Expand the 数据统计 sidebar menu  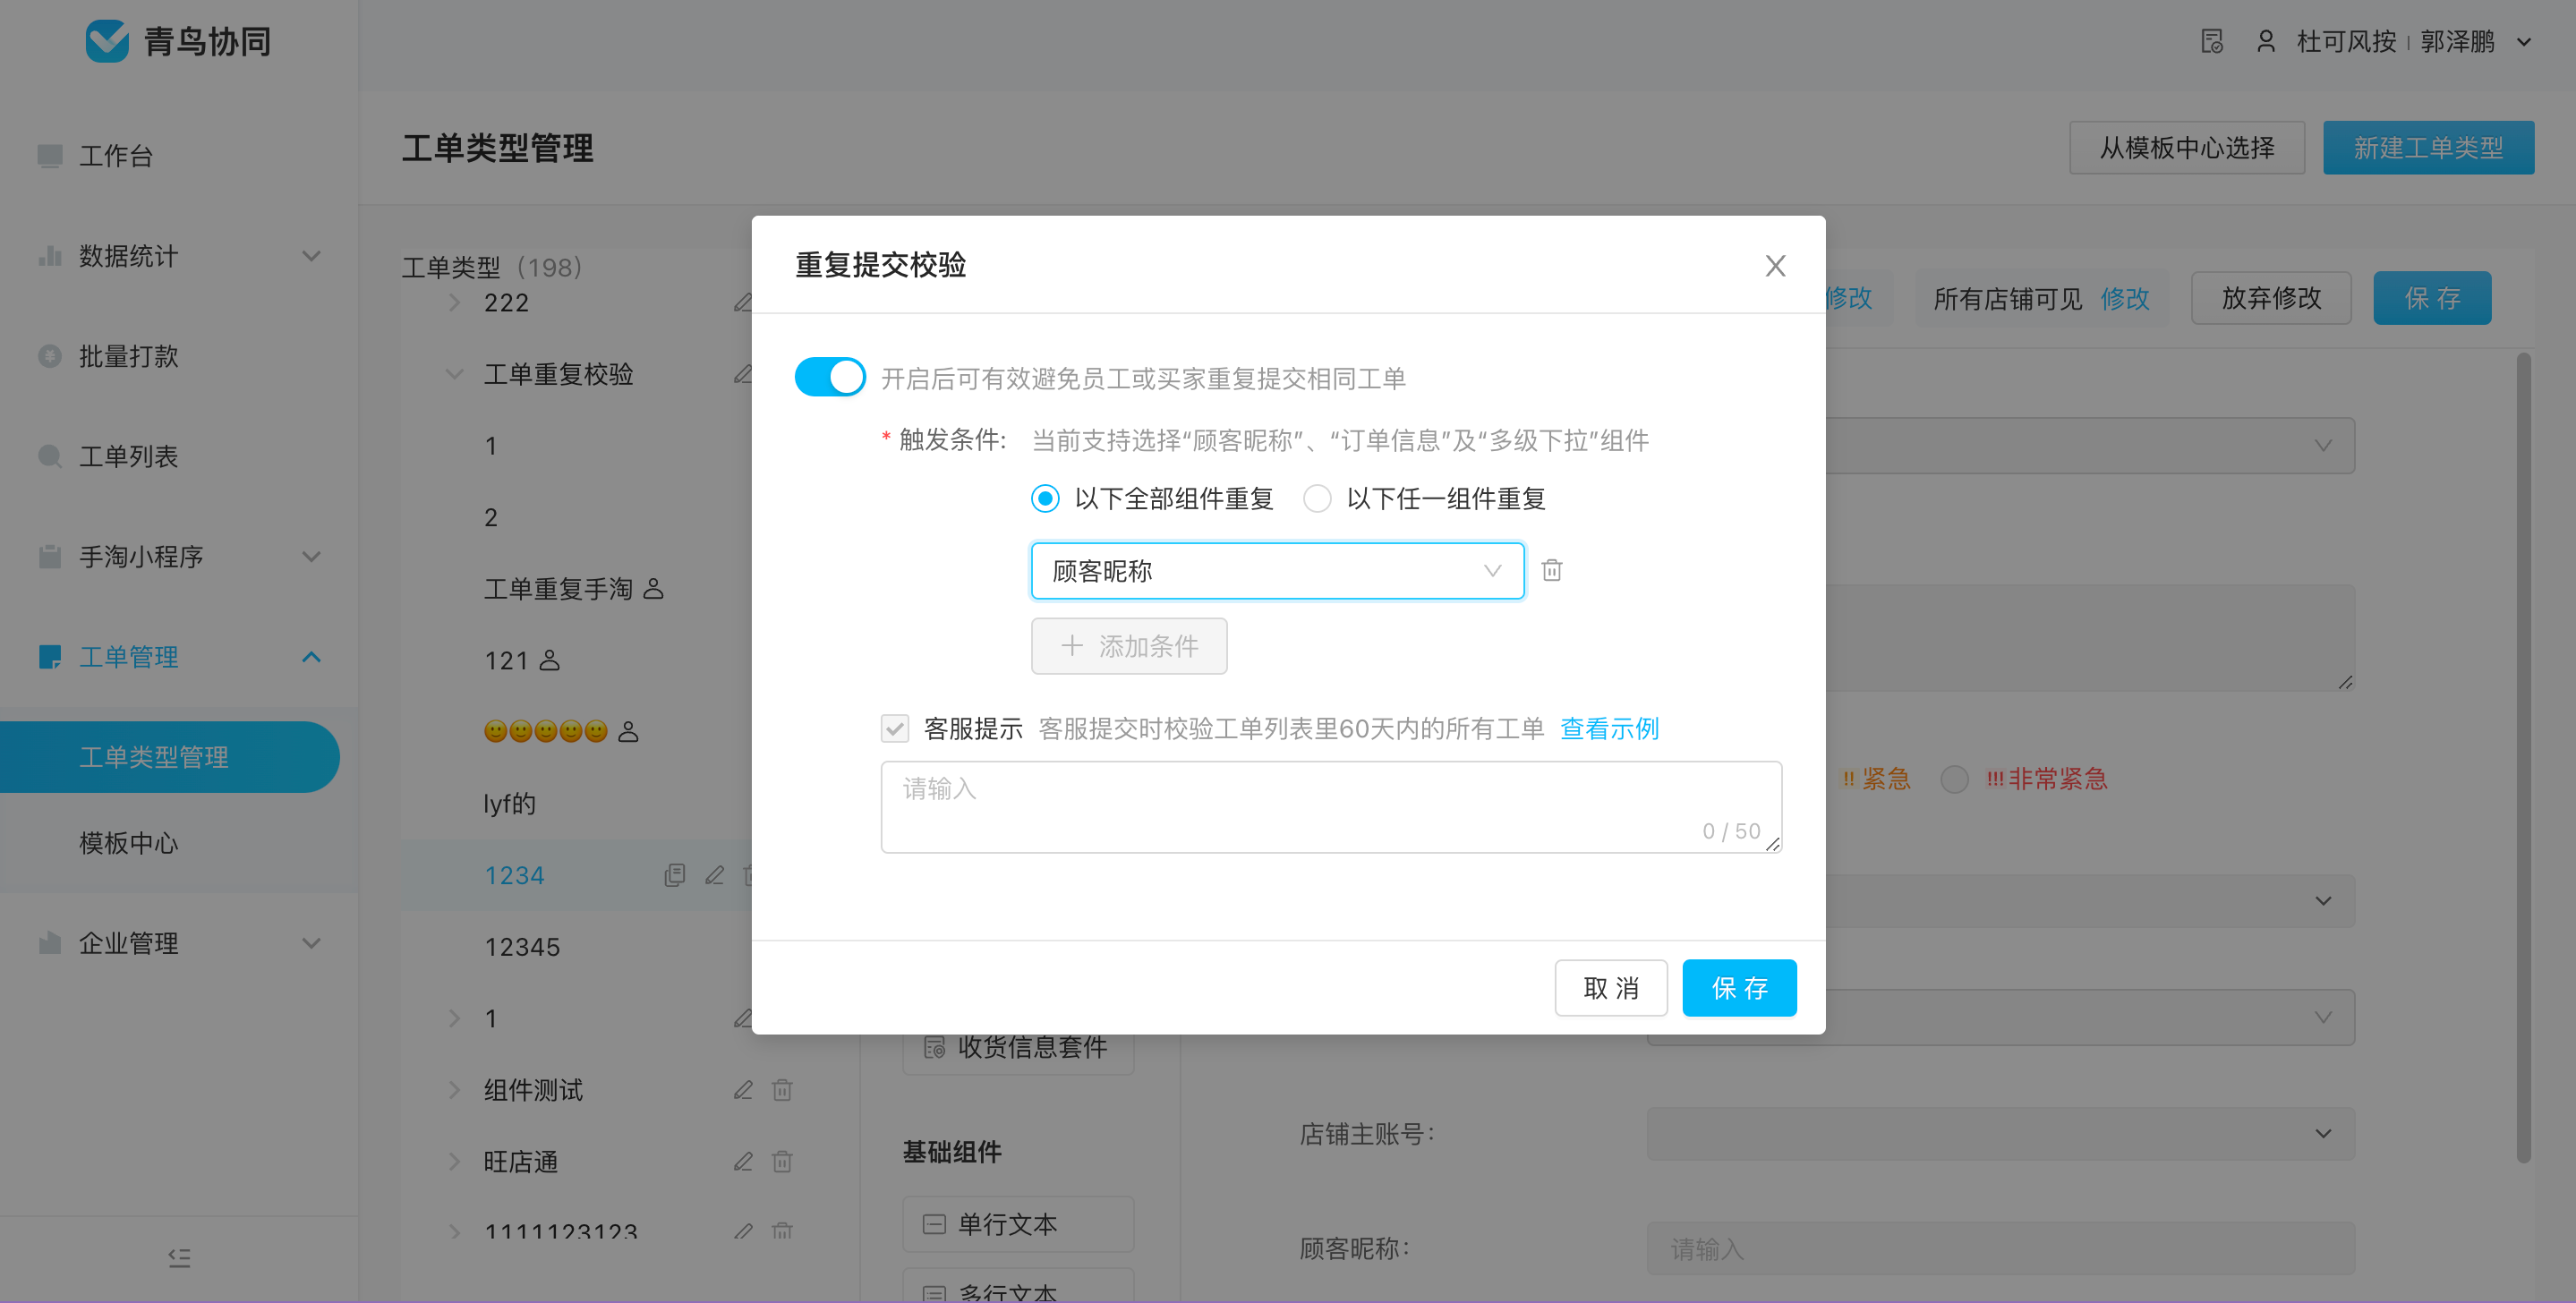click(x=311, y=256)
